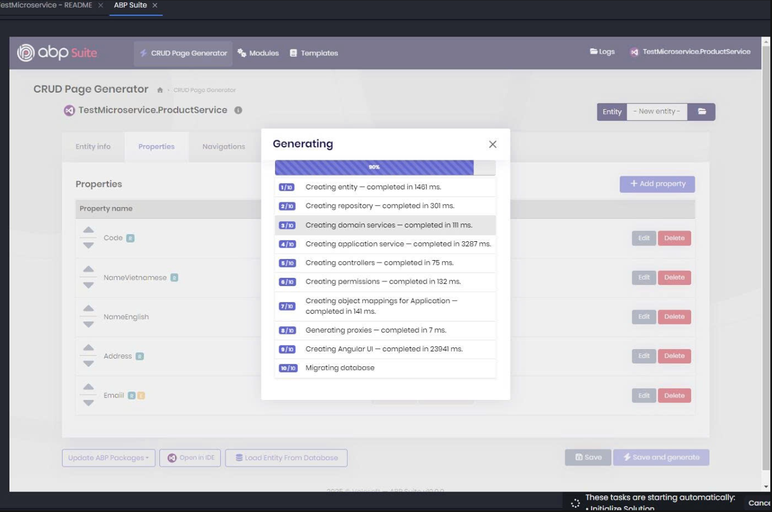Switch to the Entity info tab
The height and width of the screenshot is (512, 772).
pyautogui.click(x=93, y=147)
